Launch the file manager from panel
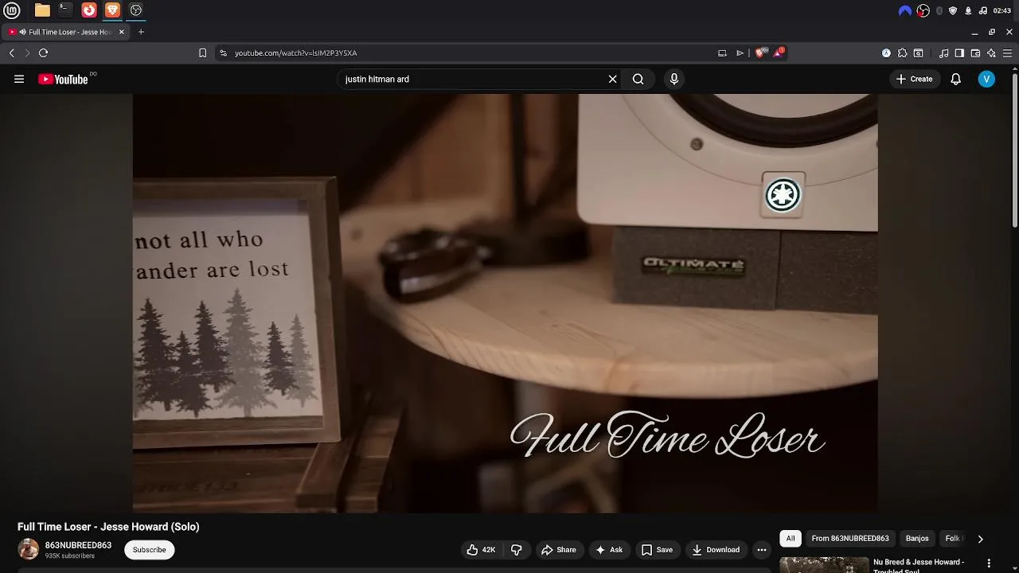1019x573 pixels. coord(42,10)
